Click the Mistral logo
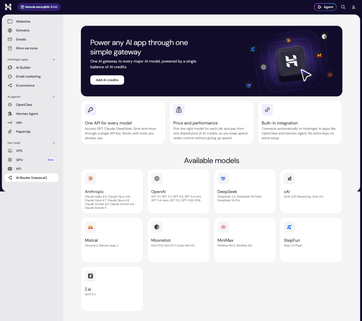 90,227
